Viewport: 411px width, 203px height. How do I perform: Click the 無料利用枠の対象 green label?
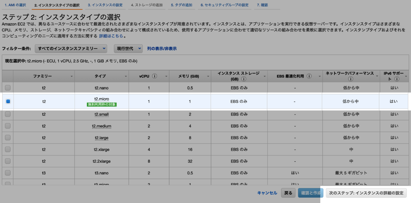[x=102, y=104]
